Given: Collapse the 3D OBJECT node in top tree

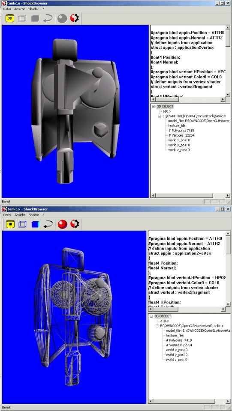Looking at the screenshot, I should pos(154,107).
